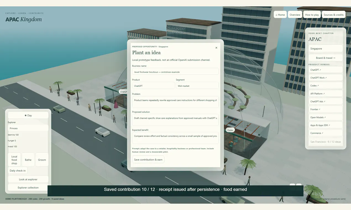This screenshot has height=210, width=351.
Task: Open the Explorer collection
Action: 28,187
